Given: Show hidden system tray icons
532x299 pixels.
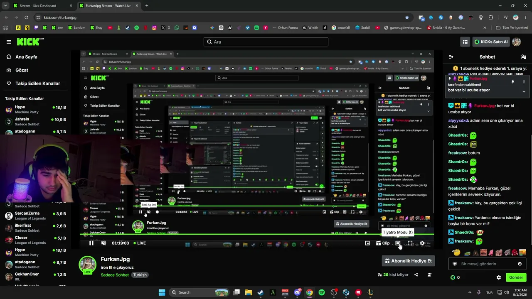Looking at the screenshot, I should pyautogui.click(x=470, y=292).
